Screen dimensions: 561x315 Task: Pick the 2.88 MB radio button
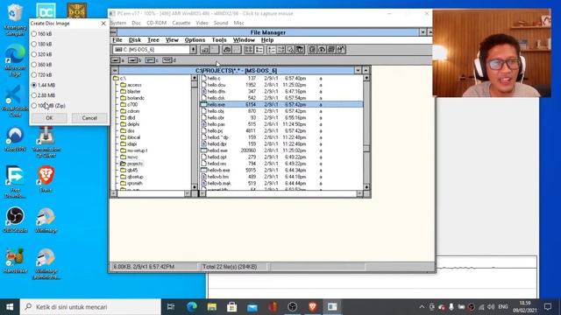coord(43,95)
